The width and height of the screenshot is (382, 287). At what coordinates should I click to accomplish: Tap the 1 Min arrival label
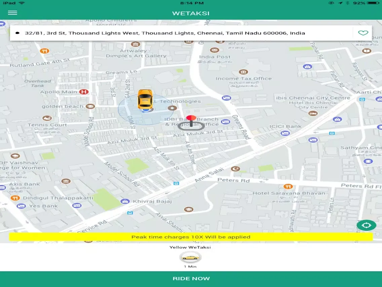190,266
